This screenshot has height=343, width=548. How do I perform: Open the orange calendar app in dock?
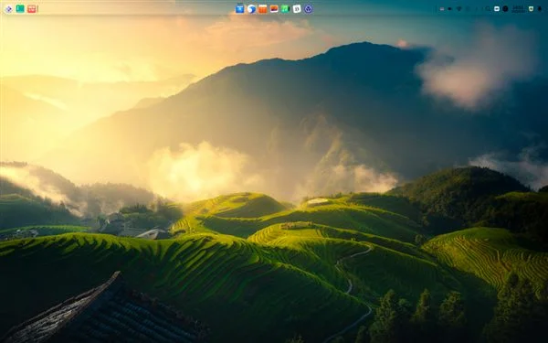[x=263, y=9]
